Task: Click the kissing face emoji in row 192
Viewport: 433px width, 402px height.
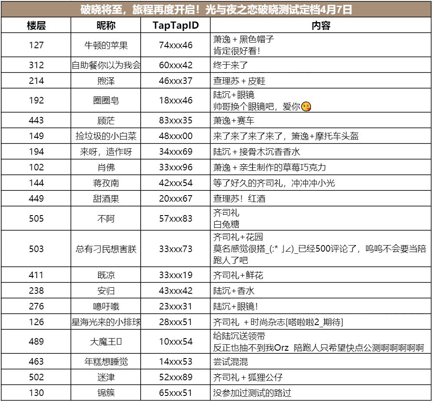Action: tap(306, 106)
